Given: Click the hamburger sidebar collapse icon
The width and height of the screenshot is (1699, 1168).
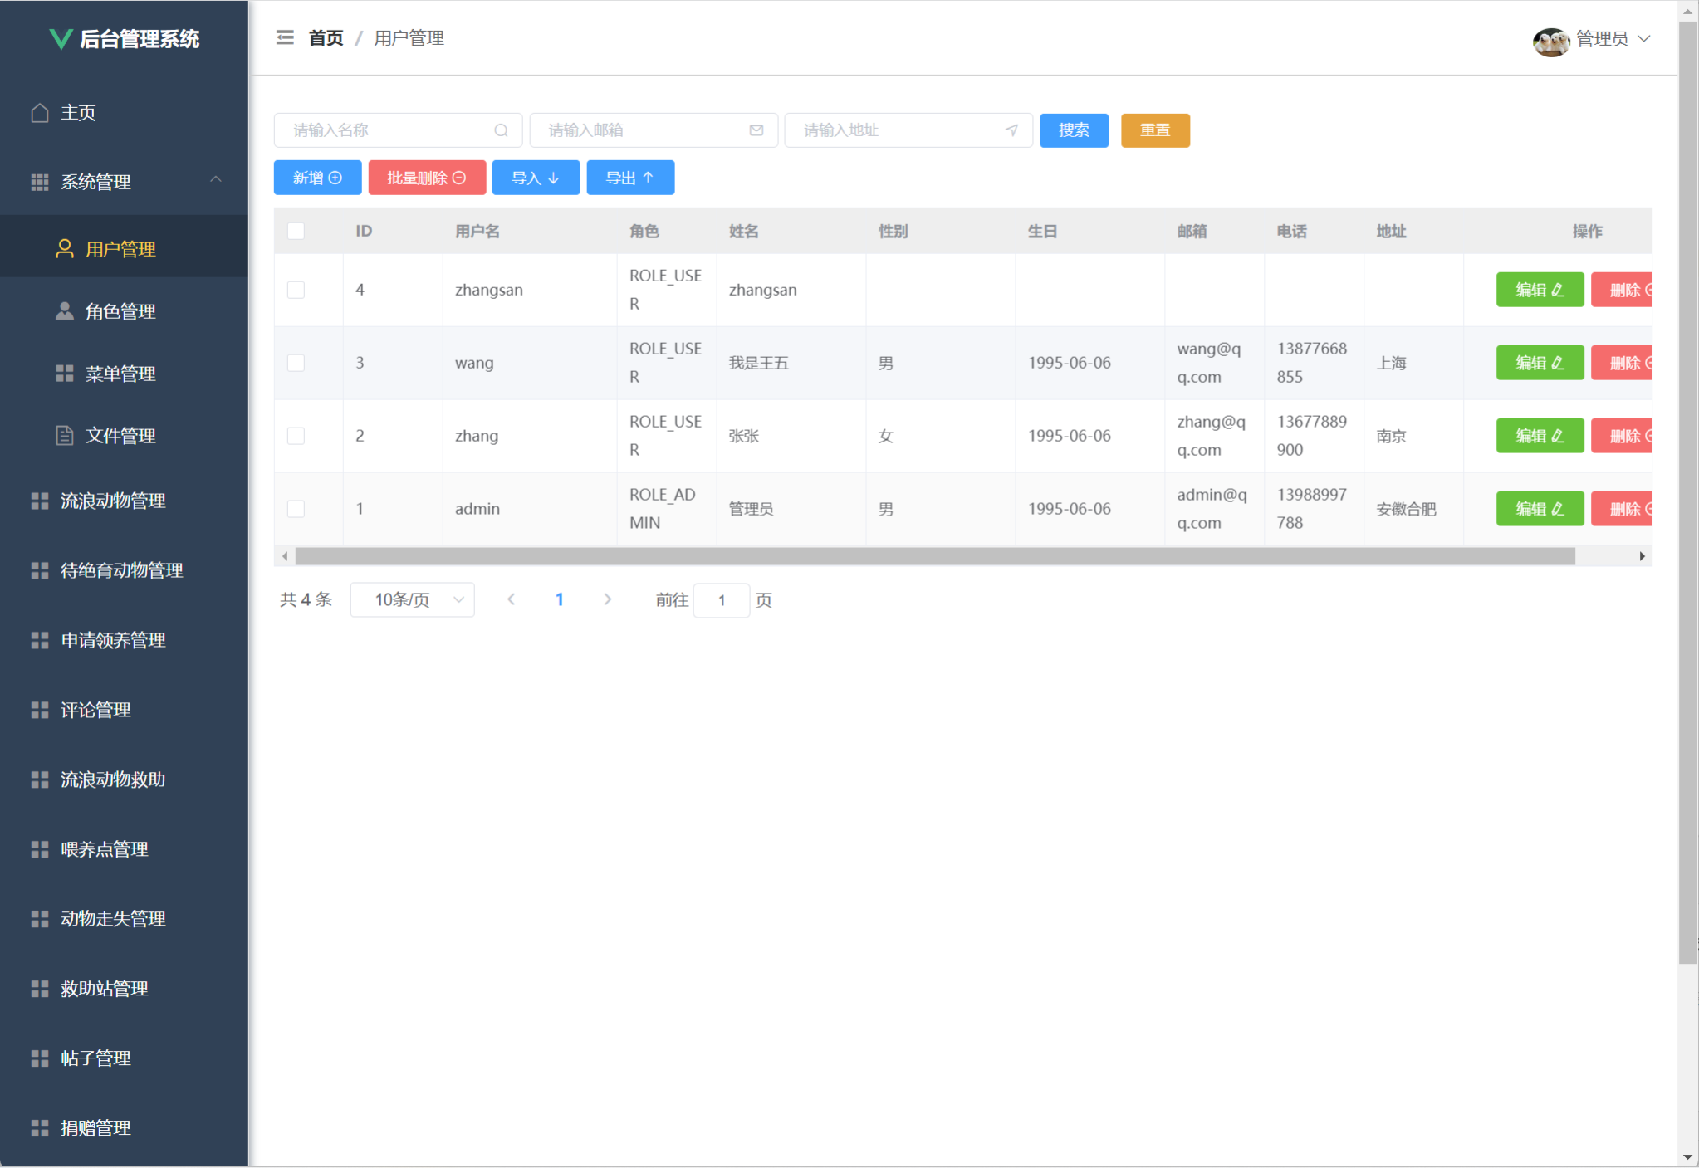Looking at the screenshot, I should 285,38.
